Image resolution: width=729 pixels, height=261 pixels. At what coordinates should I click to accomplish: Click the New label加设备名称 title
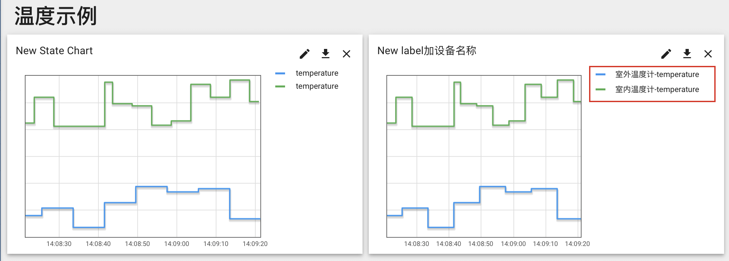(427, 51)
